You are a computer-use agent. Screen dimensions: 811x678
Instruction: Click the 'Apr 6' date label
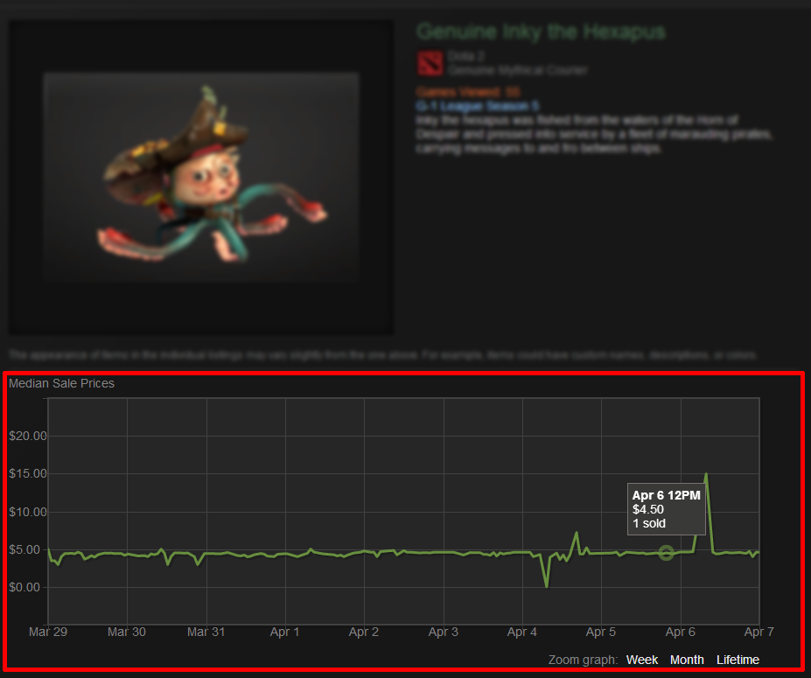point(680,632)
